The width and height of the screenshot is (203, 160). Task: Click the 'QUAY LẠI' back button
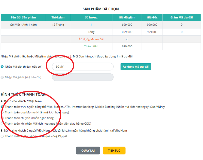pyautogui.click(x=88, y=151)
